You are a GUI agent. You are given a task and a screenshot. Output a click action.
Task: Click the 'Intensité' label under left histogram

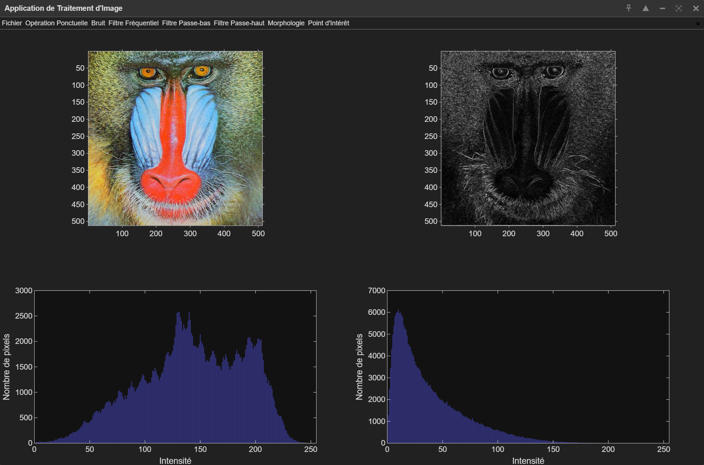tap(175, 461)
